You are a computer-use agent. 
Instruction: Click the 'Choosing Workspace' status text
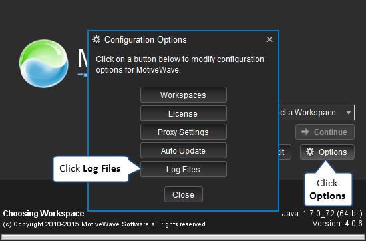44,214
